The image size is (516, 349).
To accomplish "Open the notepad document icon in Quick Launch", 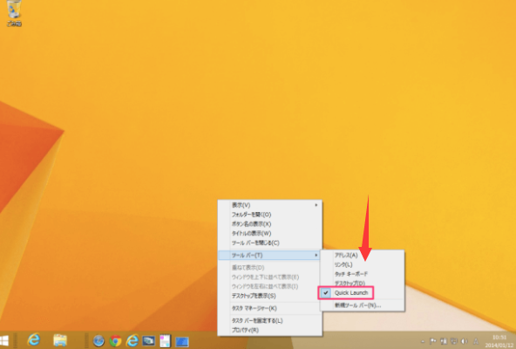I will tap(166, 341).
